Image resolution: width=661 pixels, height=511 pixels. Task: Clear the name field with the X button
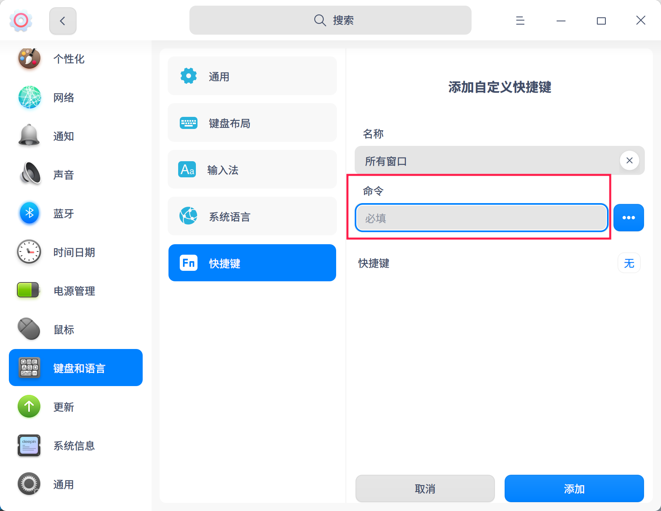pyautogui.click(x=629, y=160)
